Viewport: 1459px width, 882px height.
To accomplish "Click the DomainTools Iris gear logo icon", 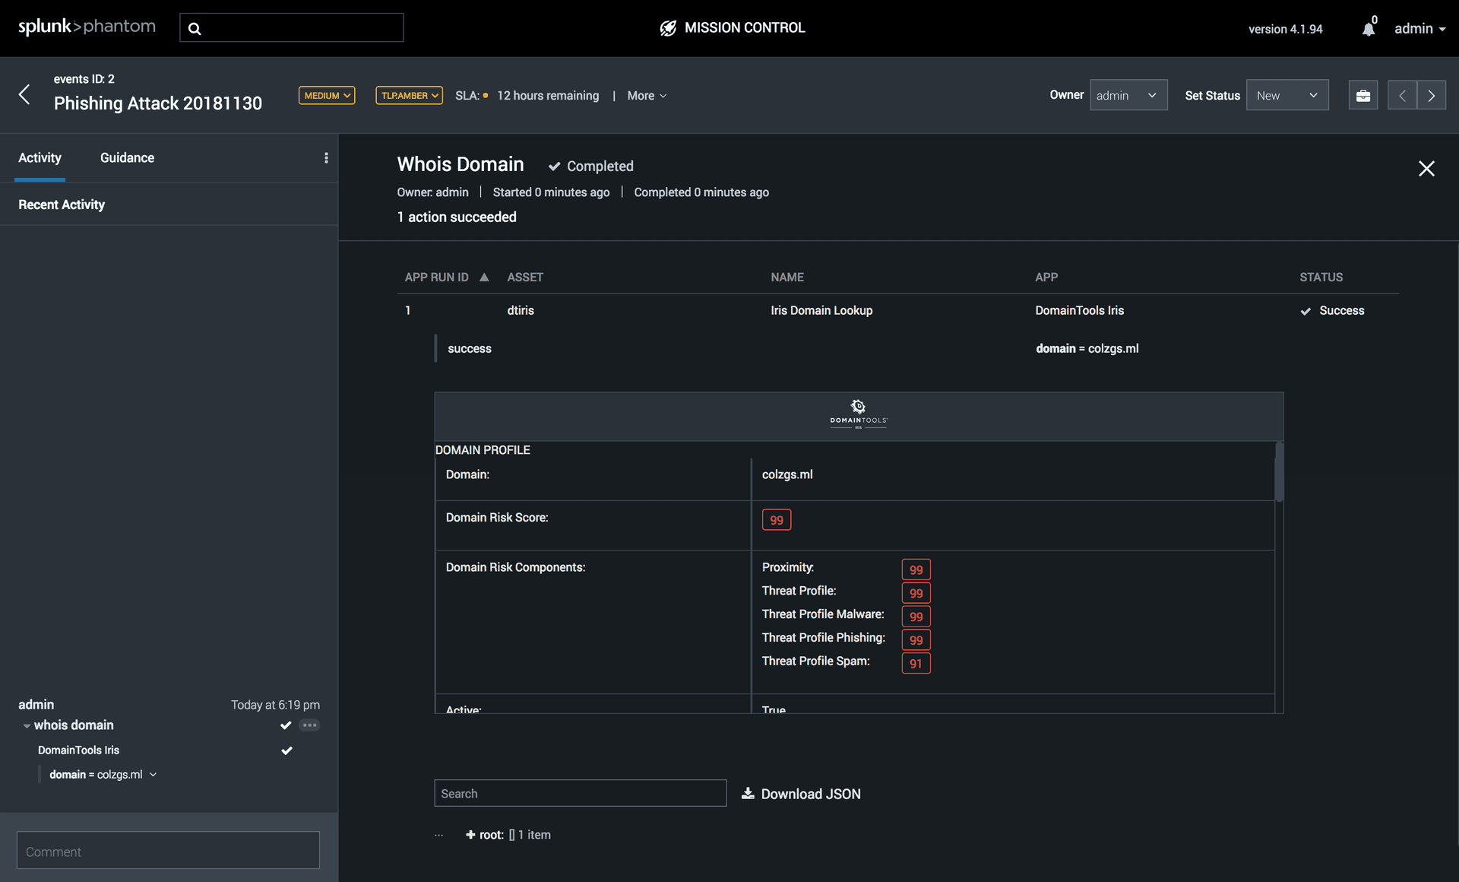I will click(x=858, y=405).
